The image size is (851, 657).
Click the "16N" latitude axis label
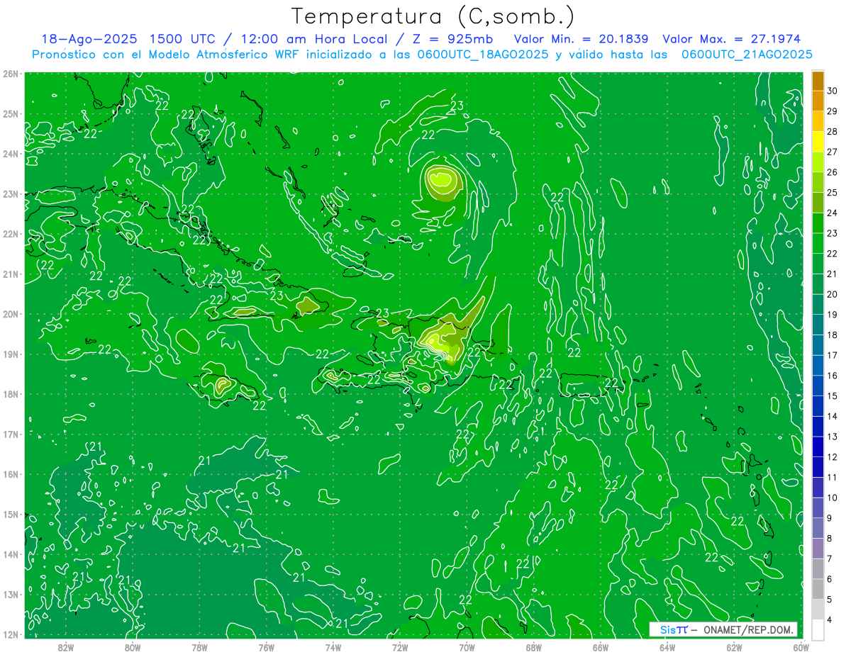(x=11, y=474)
